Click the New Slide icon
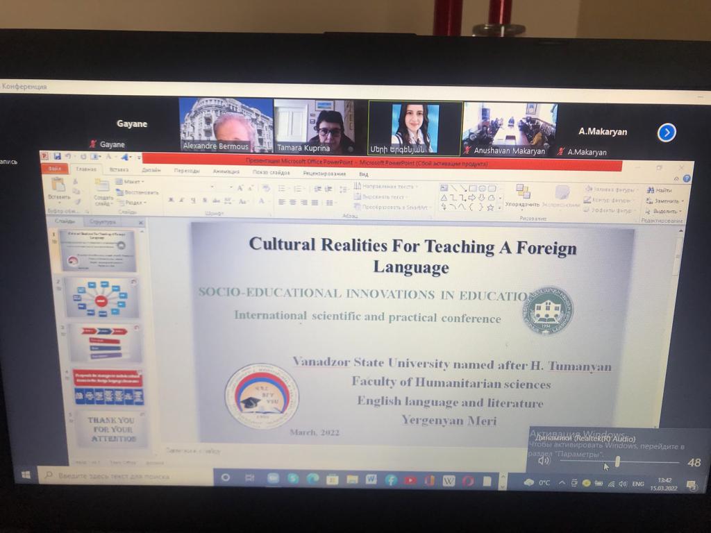711x533 pixels. [102, 186]
